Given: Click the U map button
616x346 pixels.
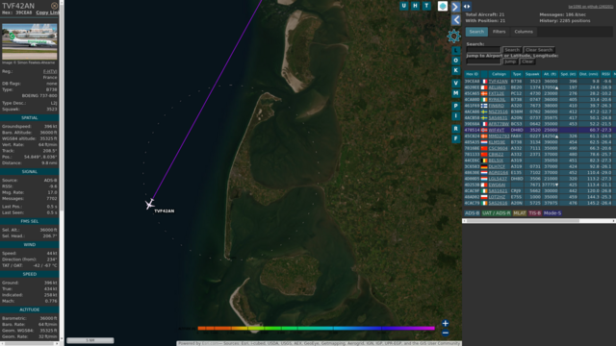Looking at the screenshot, I should (x=404, y=6).
